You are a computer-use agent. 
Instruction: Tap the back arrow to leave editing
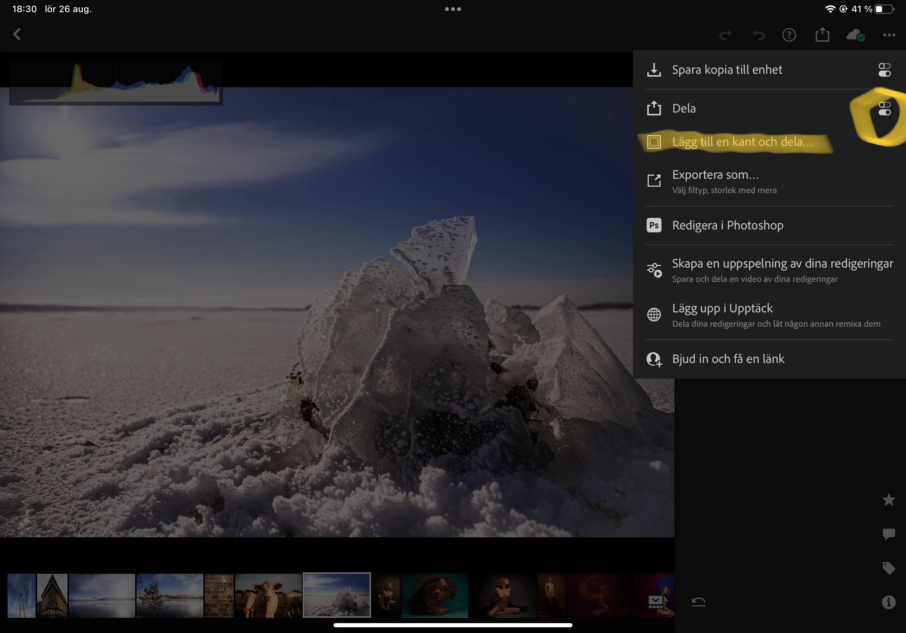[x=17, y=34]
